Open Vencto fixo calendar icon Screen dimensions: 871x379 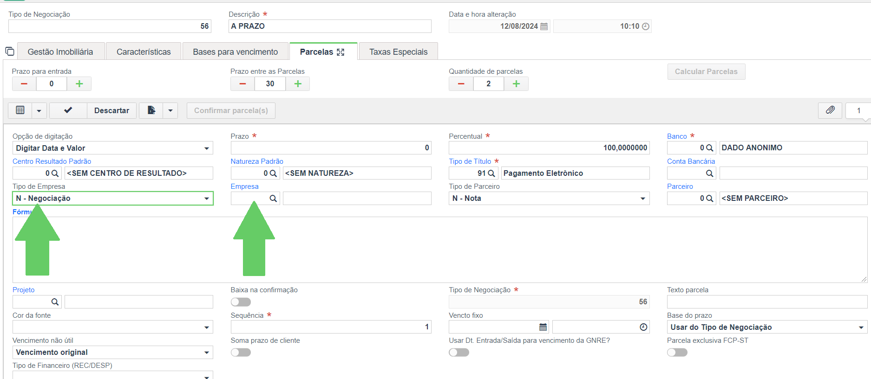click(543, 327)
